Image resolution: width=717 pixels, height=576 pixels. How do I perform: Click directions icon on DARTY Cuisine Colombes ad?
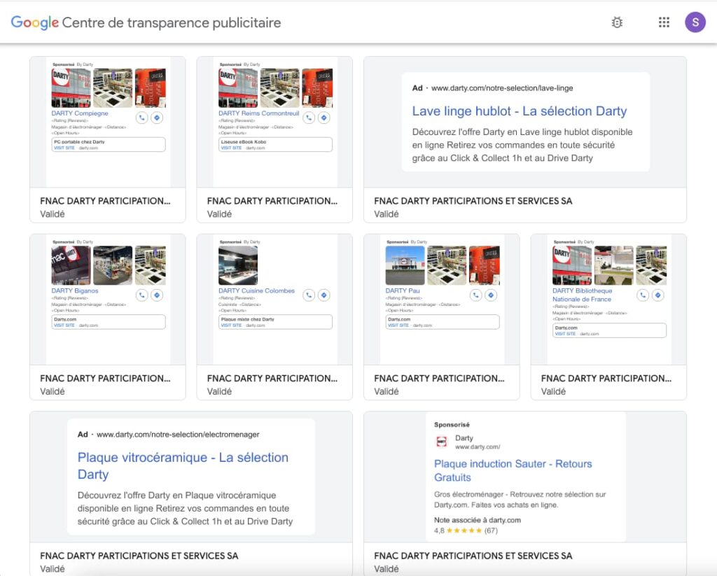324,295
